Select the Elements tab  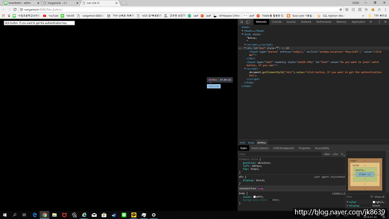coord(261,22)
